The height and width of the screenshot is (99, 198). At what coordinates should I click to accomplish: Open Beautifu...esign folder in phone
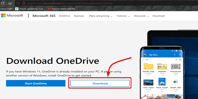point(148,66)
